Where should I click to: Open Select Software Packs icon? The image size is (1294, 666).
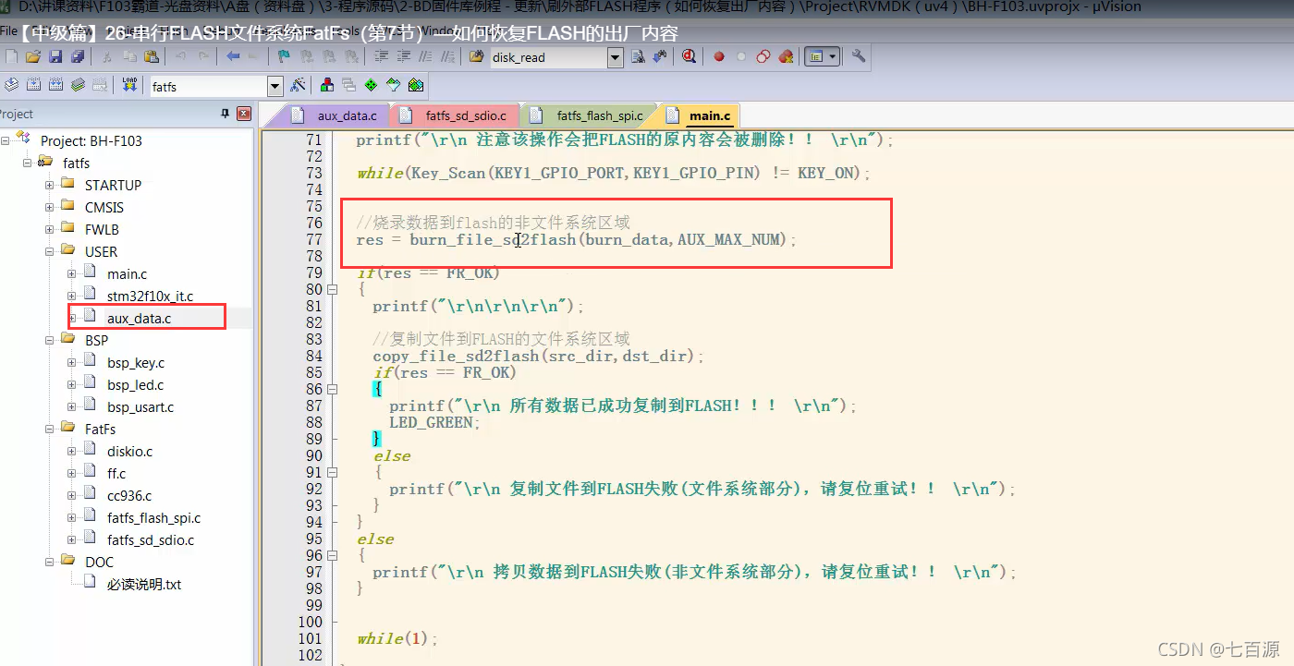pyautogui.click(x=393, y=86)
